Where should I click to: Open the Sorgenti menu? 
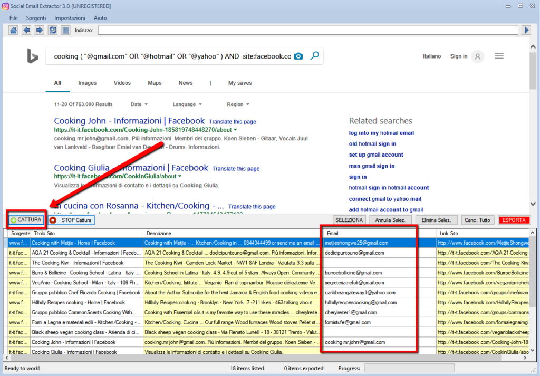pos(36,18)
